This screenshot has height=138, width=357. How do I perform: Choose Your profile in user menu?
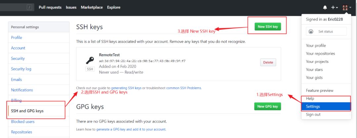pos(326,45)
